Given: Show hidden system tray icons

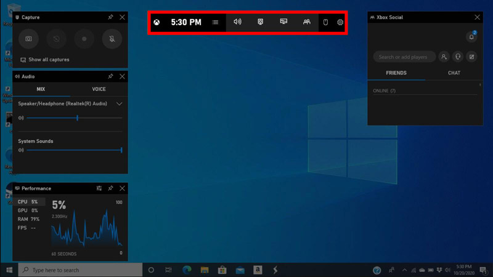Looking at the screenshot, I should pos(404,270).
